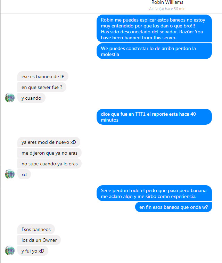Click avatar beside 'y fui yo xD'
This screenshot has width=222, height=263.
click(10, 250)
